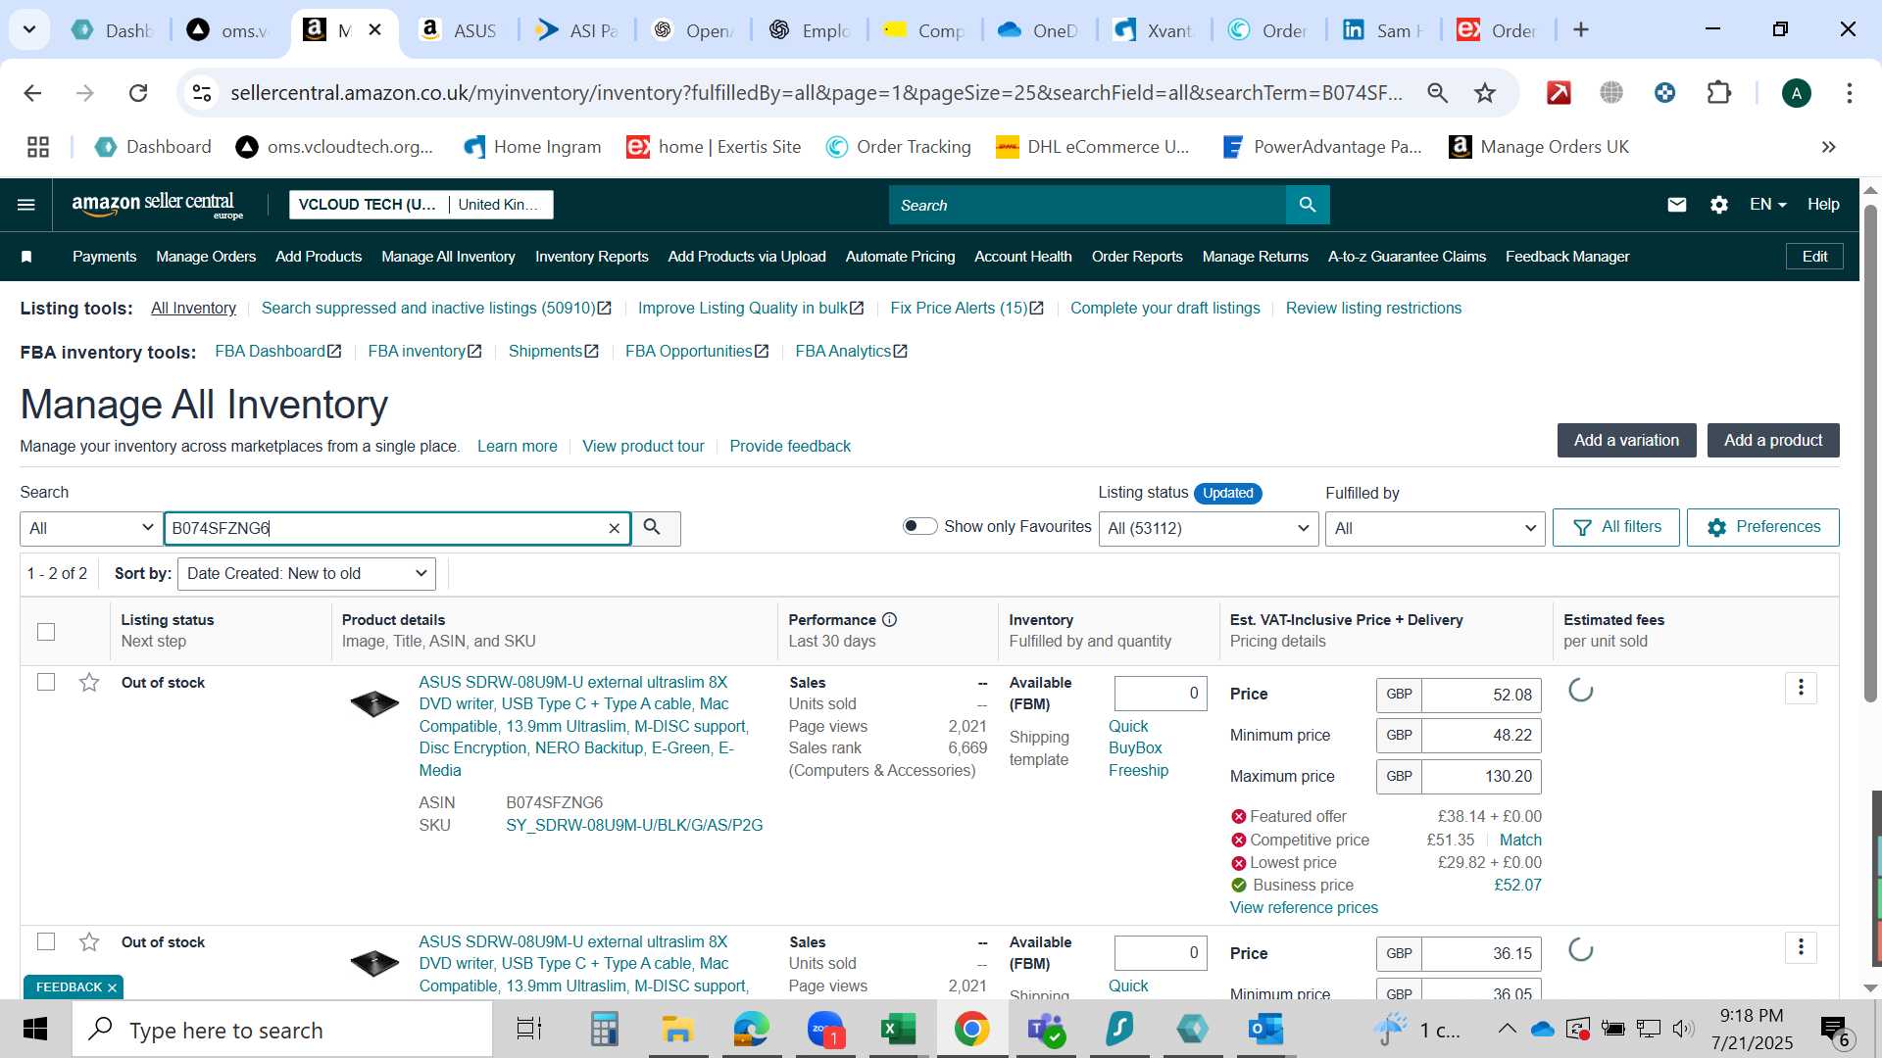
Task: Bookmark this page with the star
Action: tap(1485, 93)
